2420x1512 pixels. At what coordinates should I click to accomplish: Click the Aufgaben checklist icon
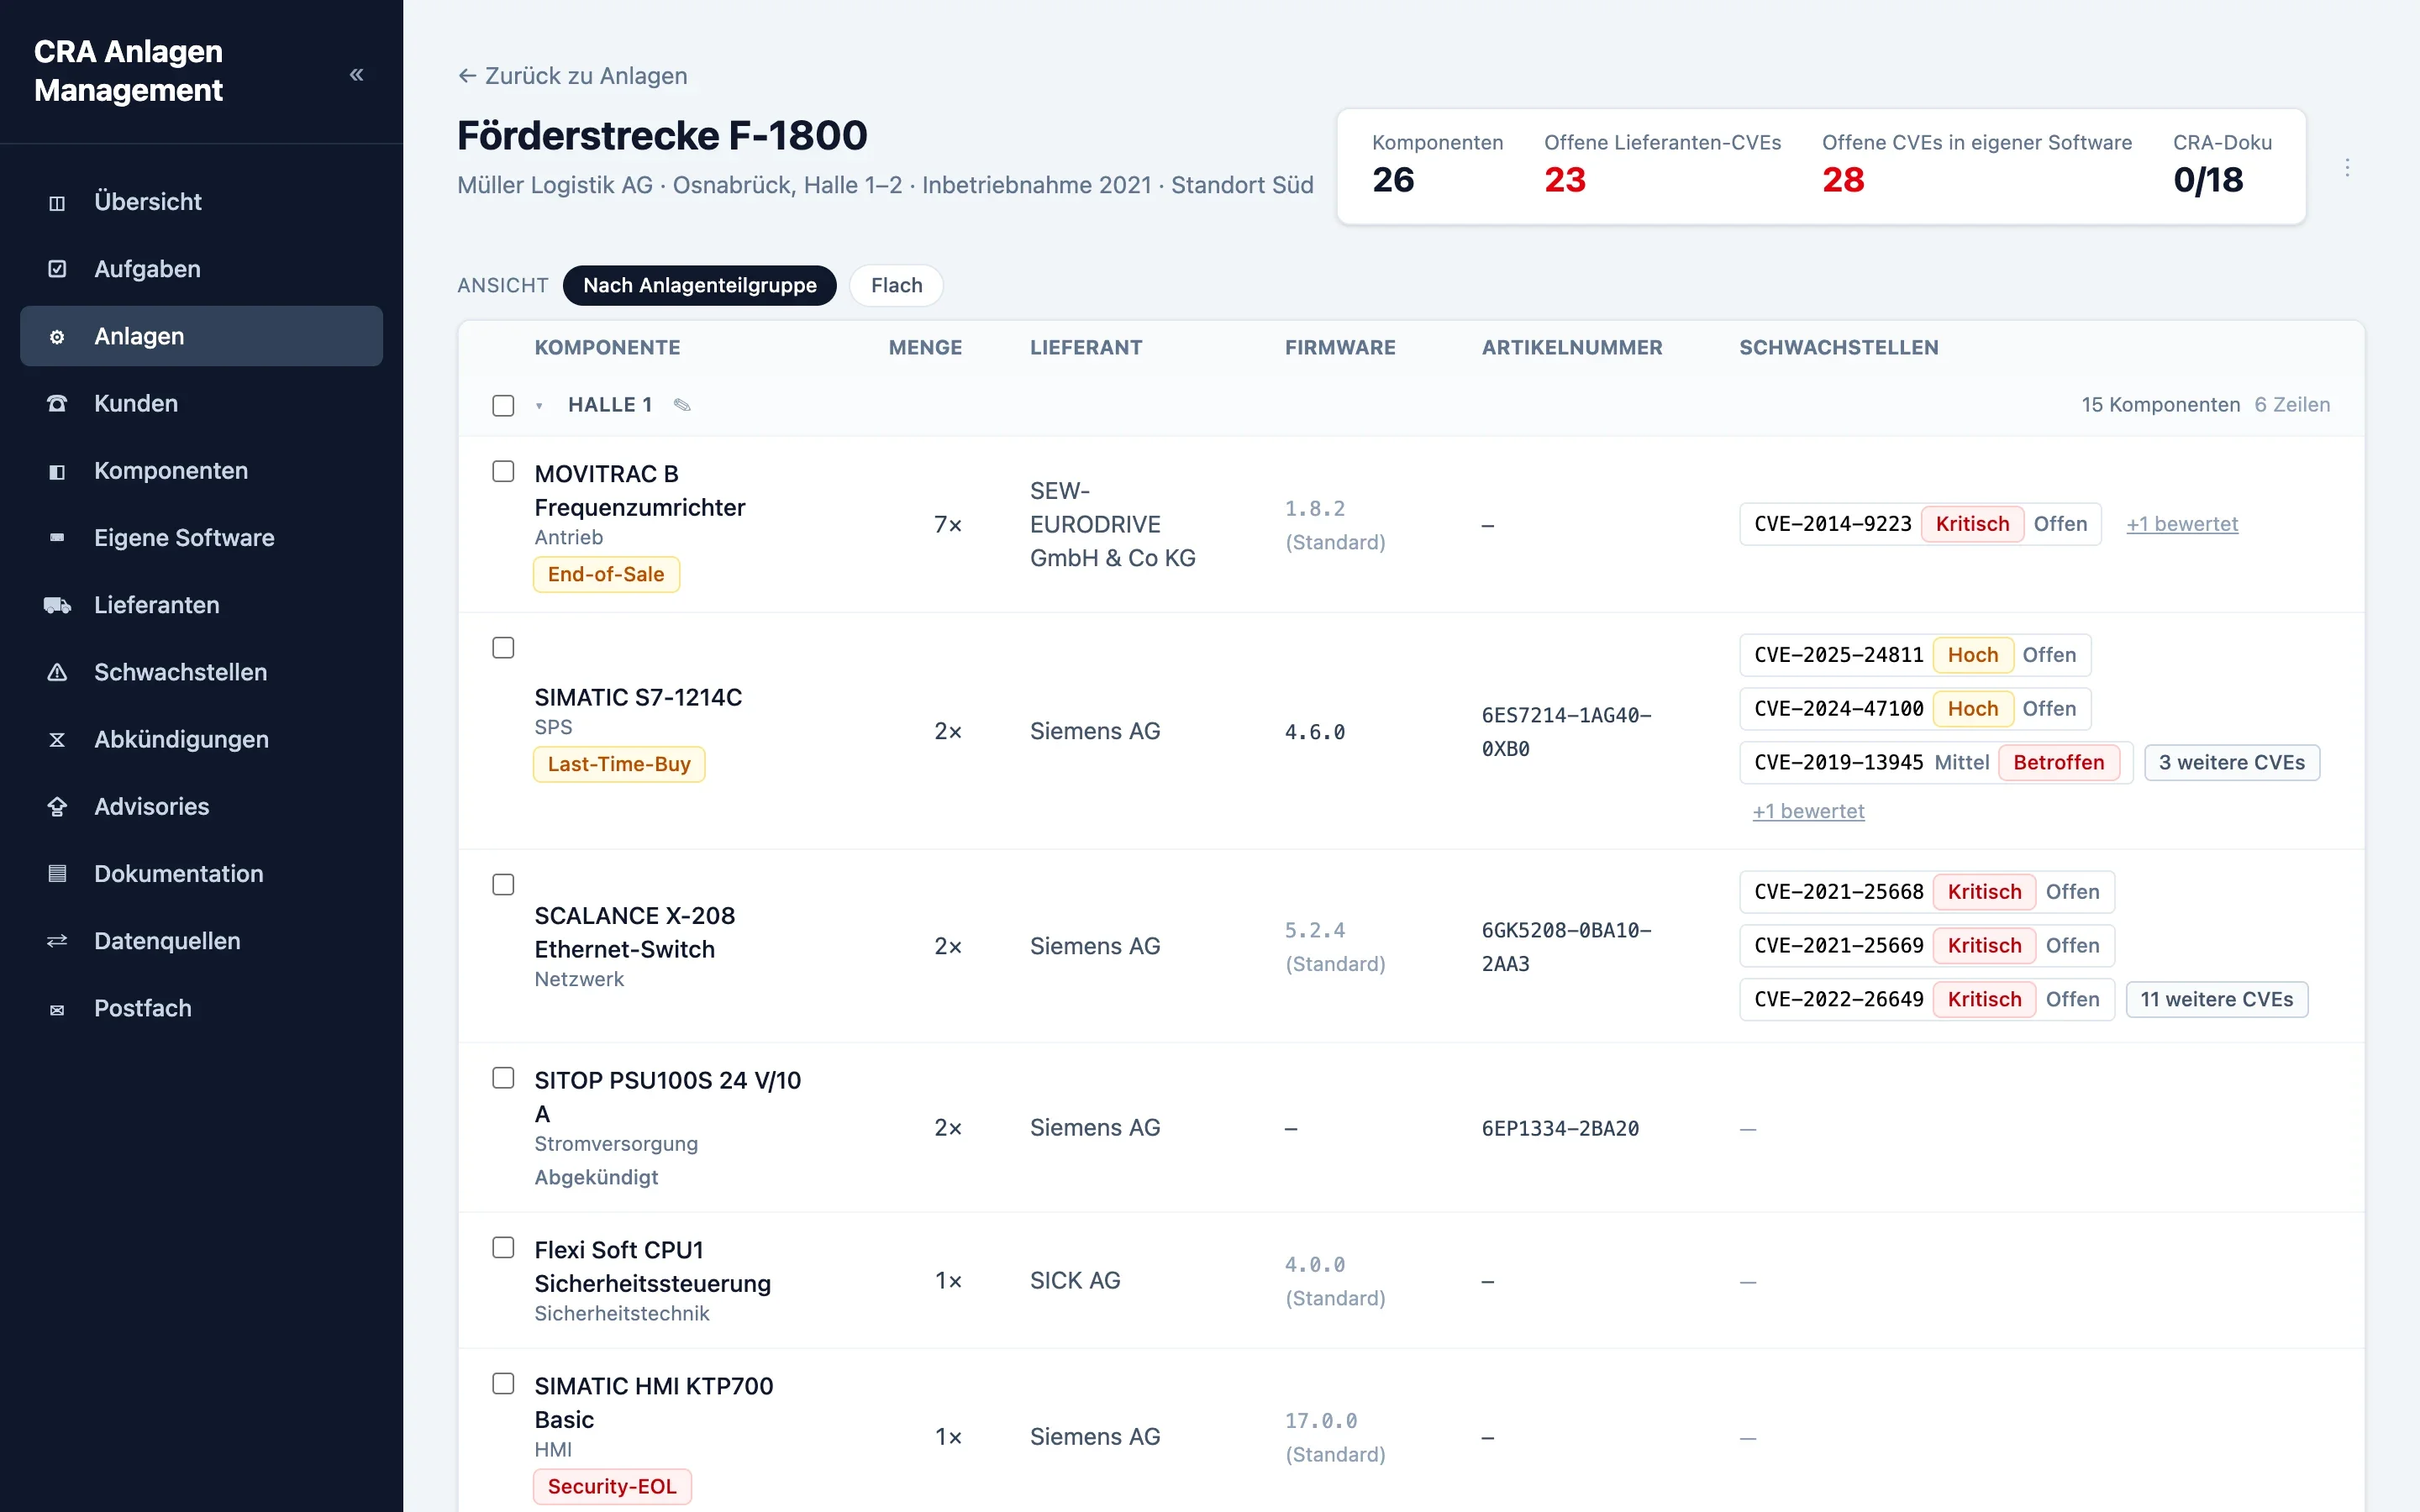[57, 269]
